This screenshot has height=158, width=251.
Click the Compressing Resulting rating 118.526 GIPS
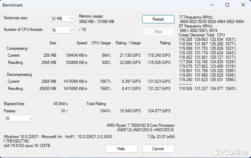coord(159,63)
